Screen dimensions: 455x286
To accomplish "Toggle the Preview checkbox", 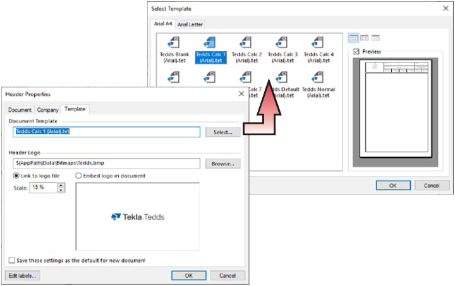I will pyautogui.click(x=356, y=52).
